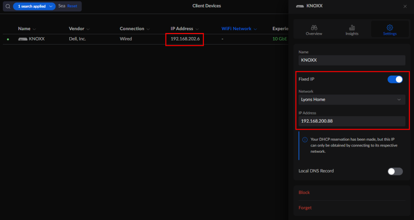Click the Client Devices page title
414x220 pixels.
(x=207, y=6)
